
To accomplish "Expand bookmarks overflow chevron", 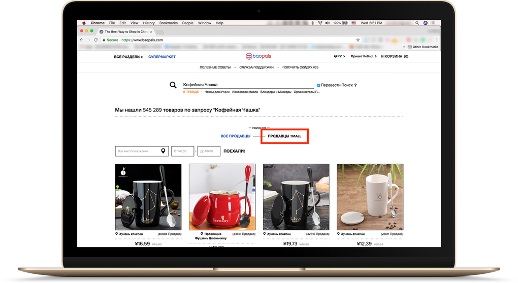I will (404, 47).
